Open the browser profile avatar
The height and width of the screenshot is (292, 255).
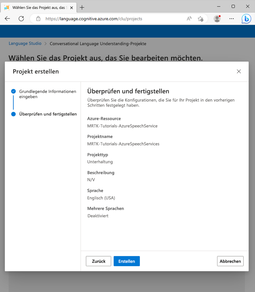pyautogui.click(x=217, y=19)
